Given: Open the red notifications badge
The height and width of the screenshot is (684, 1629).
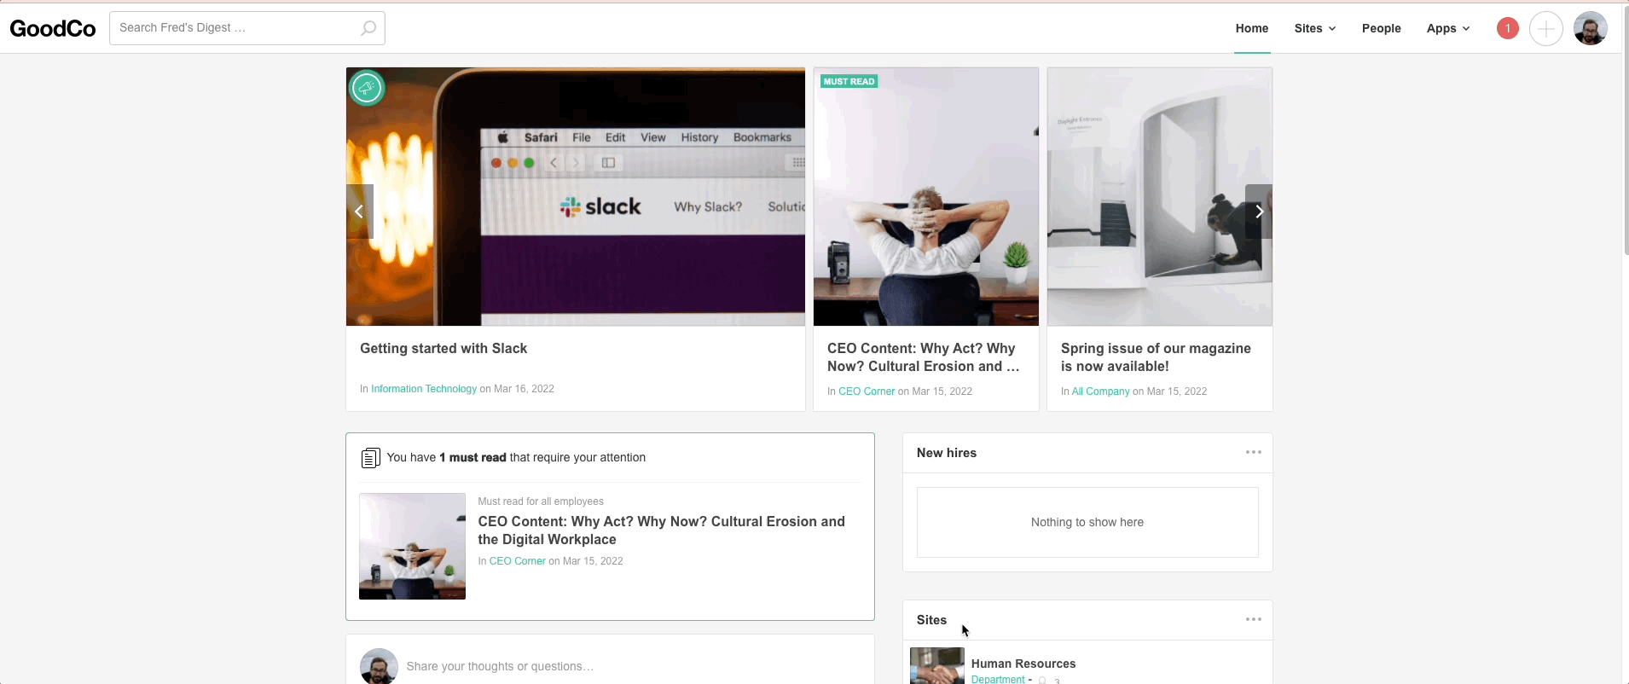Looking at the screenshot, I should coord(1507,28).
